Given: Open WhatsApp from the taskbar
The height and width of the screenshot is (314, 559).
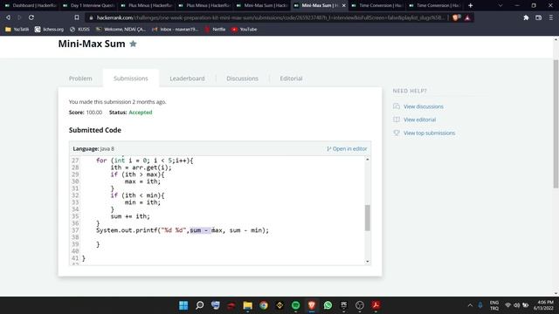Looking at the screenshot, I should tap(328, 305).
